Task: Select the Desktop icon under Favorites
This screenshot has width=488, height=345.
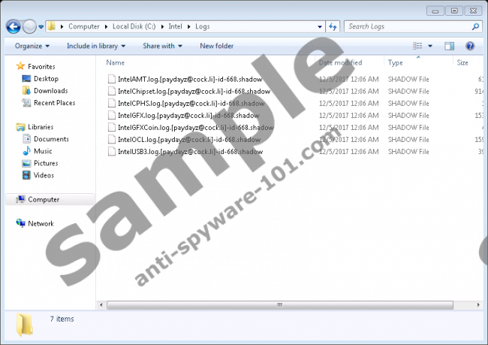Action: pos(45,79)
